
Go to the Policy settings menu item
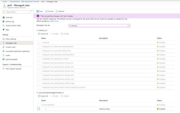pos(11,39)
